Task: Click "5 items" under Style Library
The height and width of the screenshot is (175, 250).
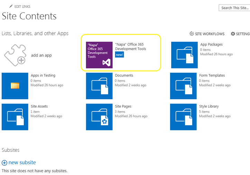Action: click(x=204, y=112)
